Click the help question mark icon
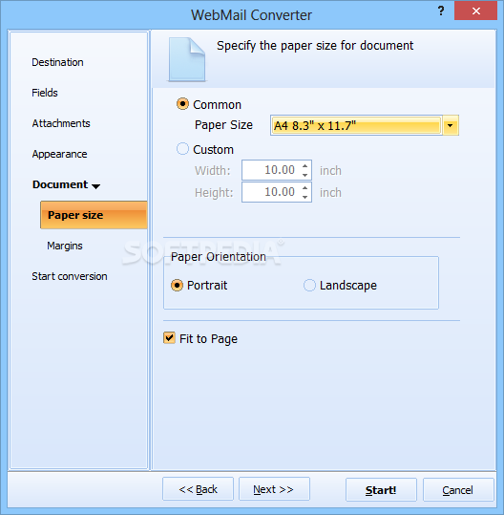This screenshot has width=504, height=515. [x=441, y=11]
